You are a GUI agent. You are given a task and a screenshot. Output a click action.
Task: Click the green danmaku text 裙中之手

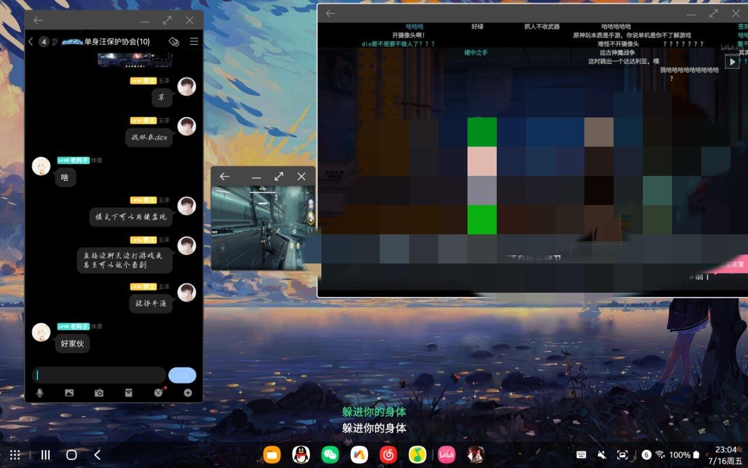(476, 53)
